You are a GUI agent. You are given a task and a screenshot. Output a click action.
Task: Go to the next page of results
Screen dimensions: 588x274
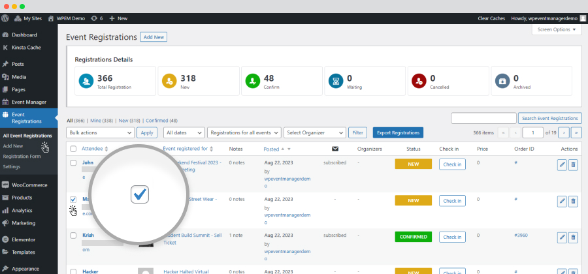click(565, 132)
